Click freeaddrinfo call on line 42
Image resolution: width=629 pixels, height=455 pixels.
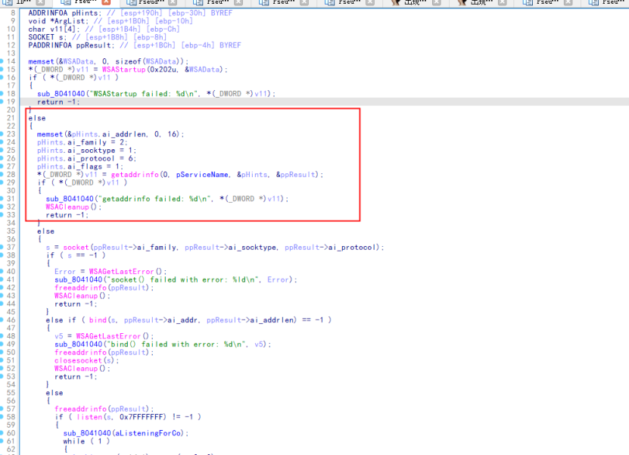[x=81, y=288]
